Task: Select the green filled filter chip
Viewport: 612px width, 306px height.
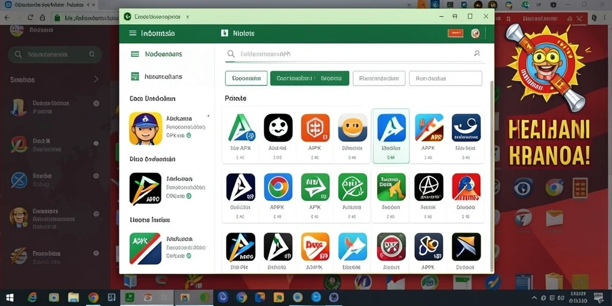Action: tap(309, 78)
